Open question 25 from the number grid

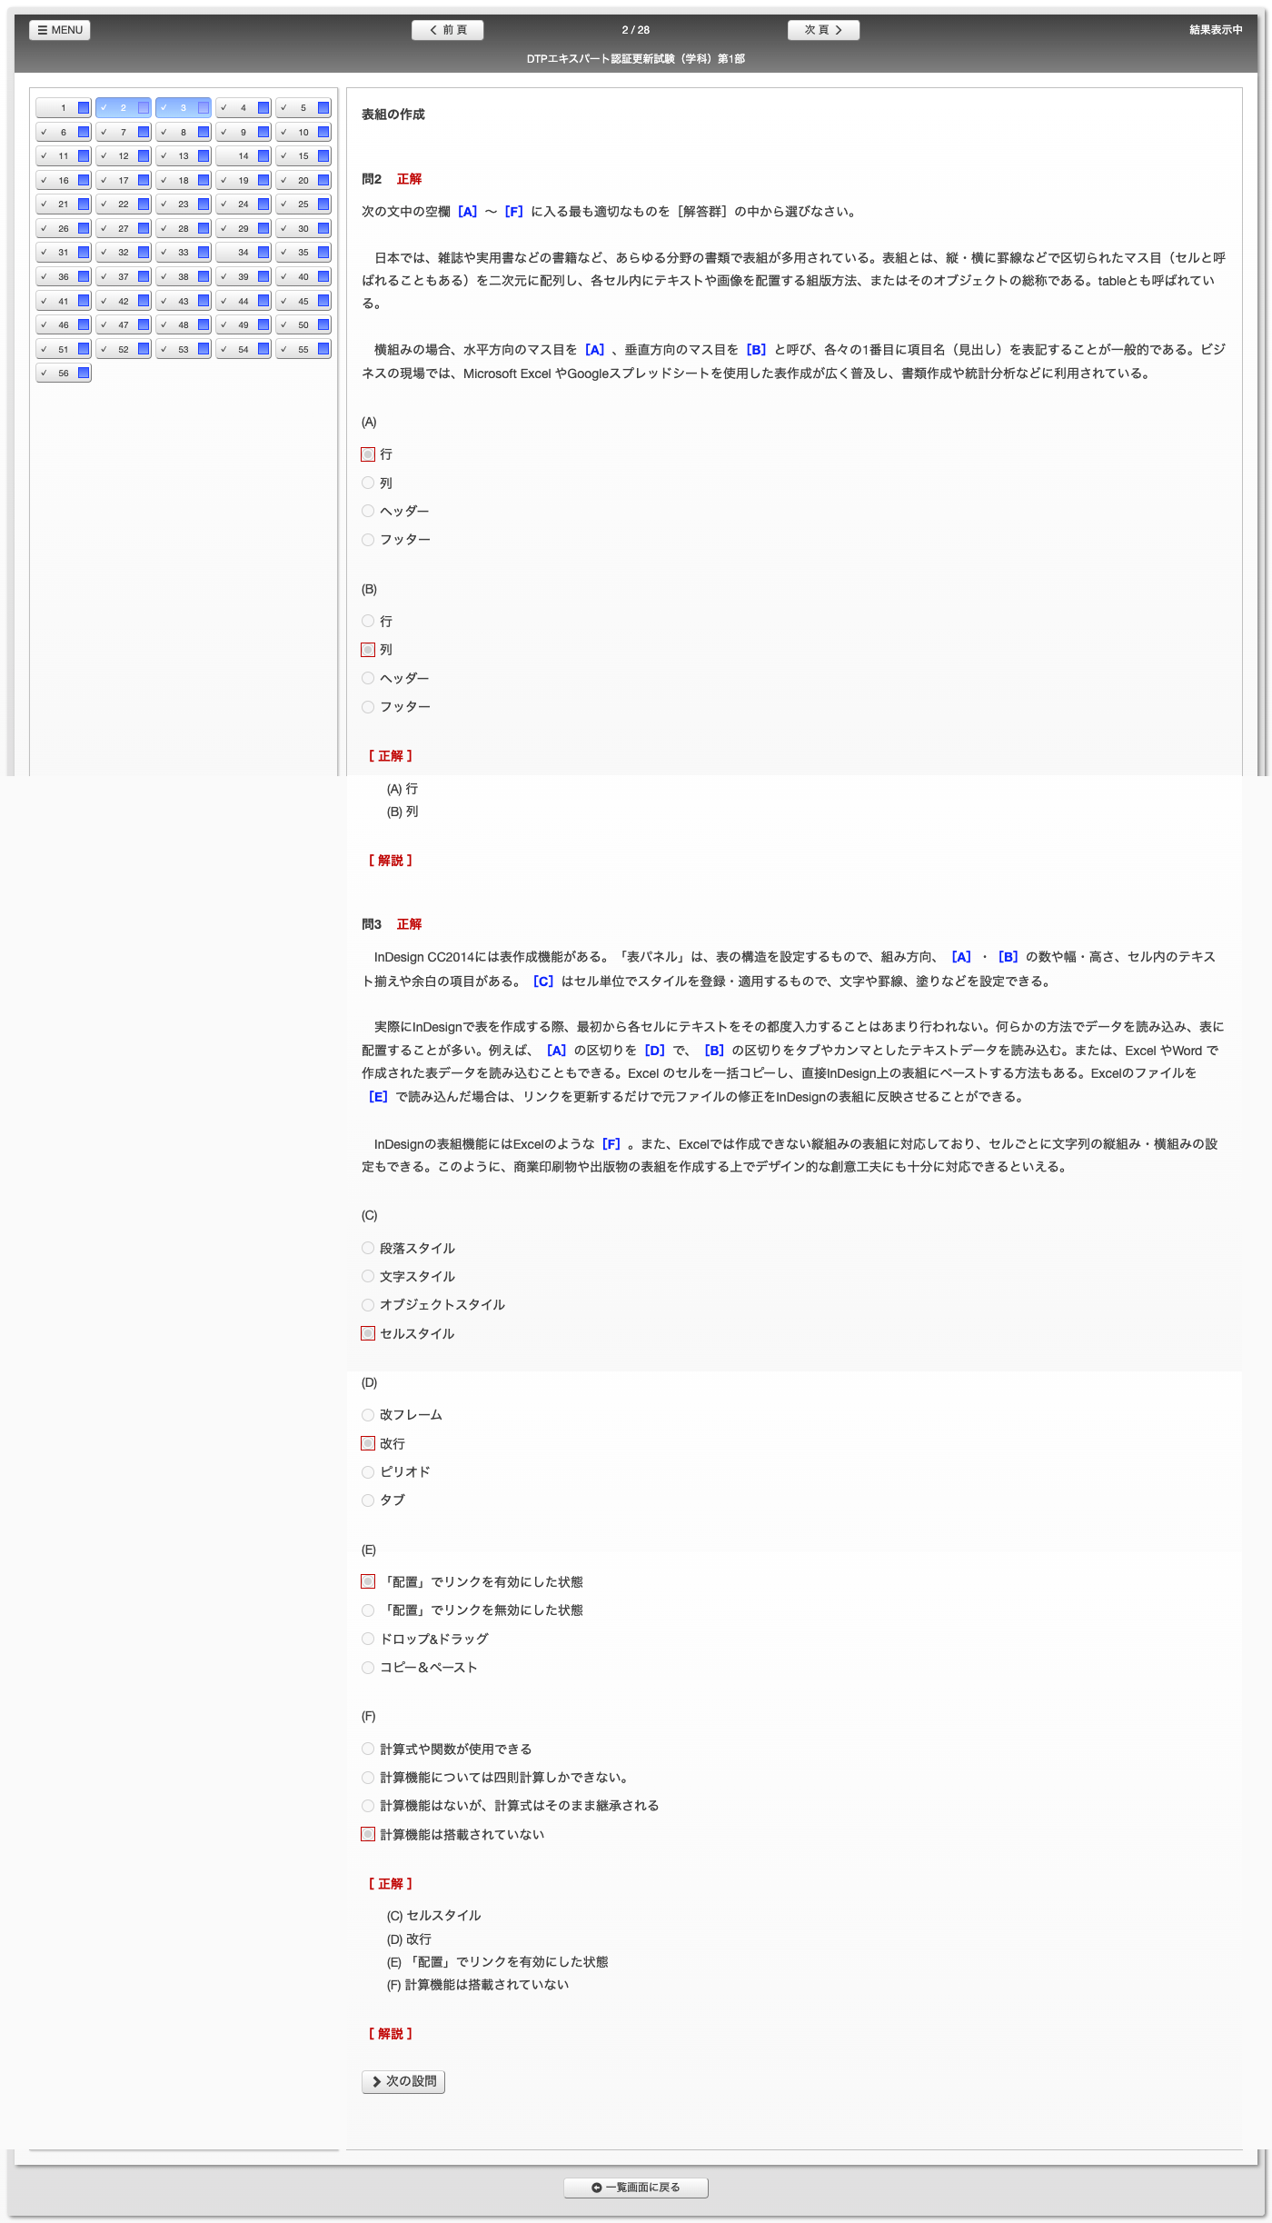pos(303,204)
